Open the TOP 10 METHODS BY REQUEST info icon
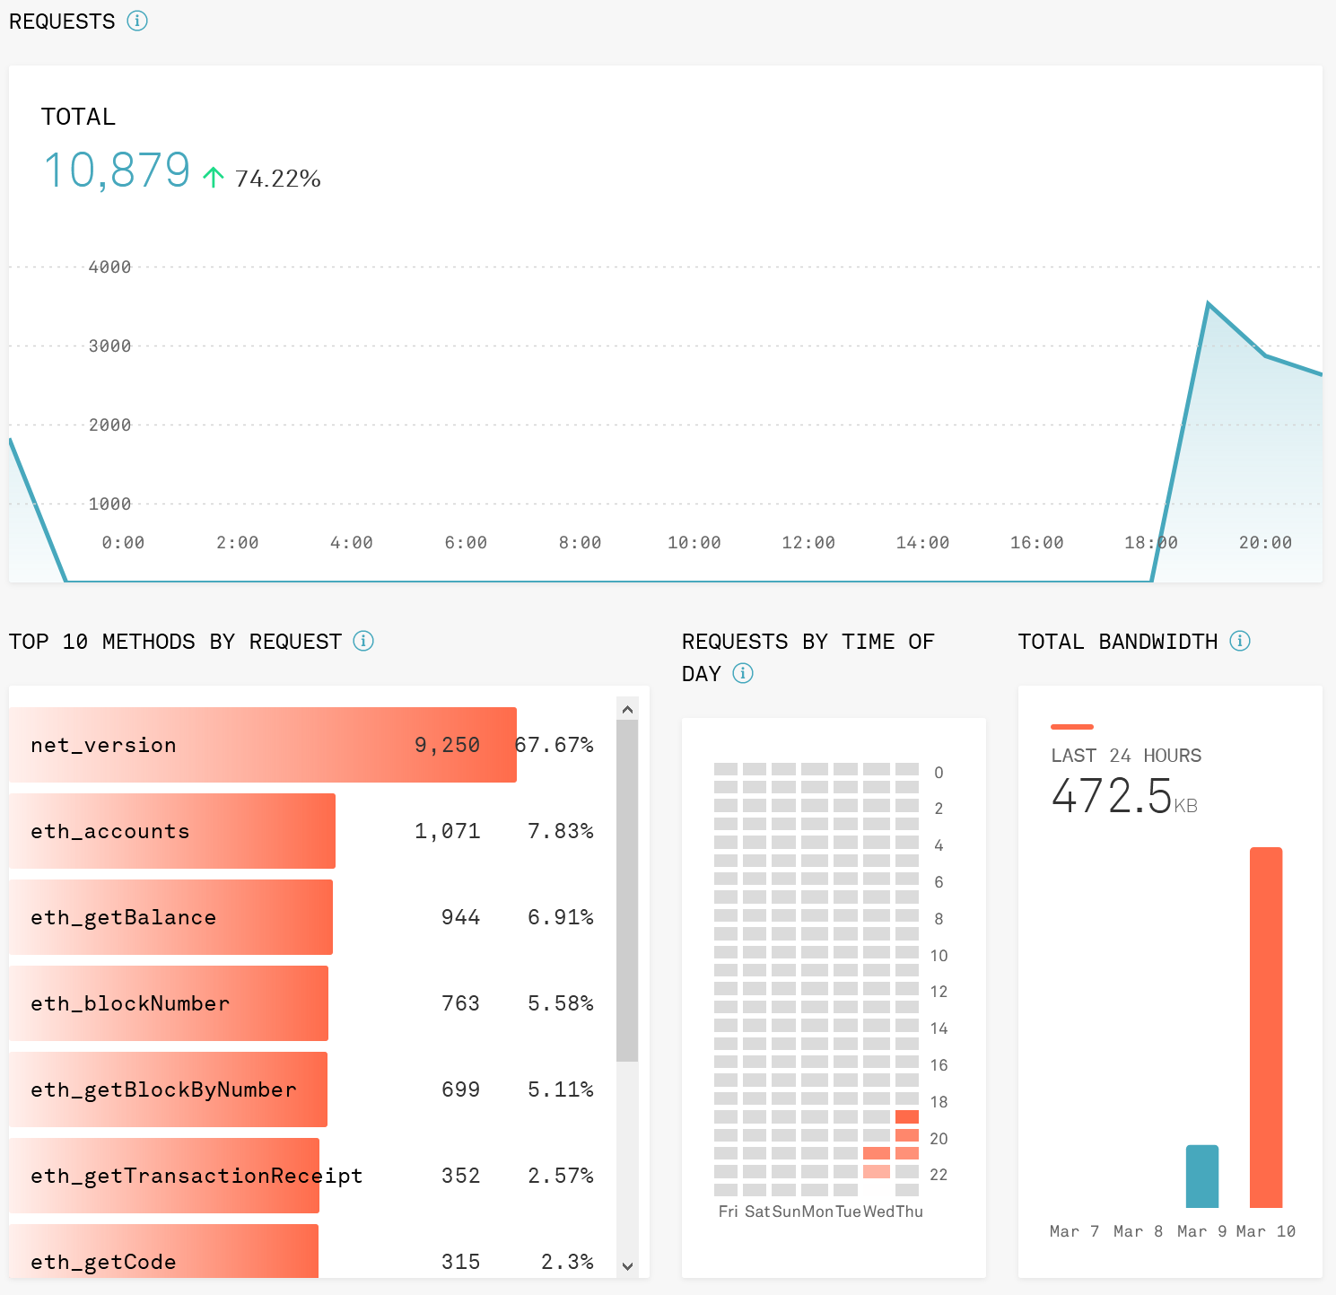This screenshot has width=1336, height=1295. point(362,641)
